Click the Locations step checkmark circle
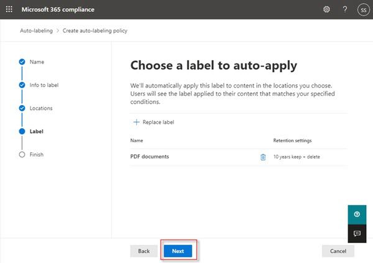The height and width of the screenshot is (263, 373). [x=22, y=108]
